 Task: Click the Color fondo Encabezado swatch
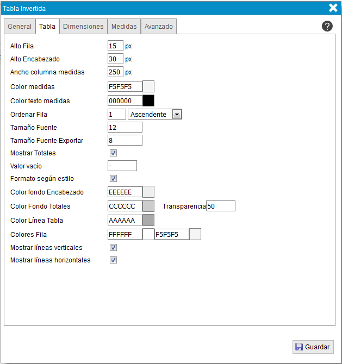(x=148, y=192)
